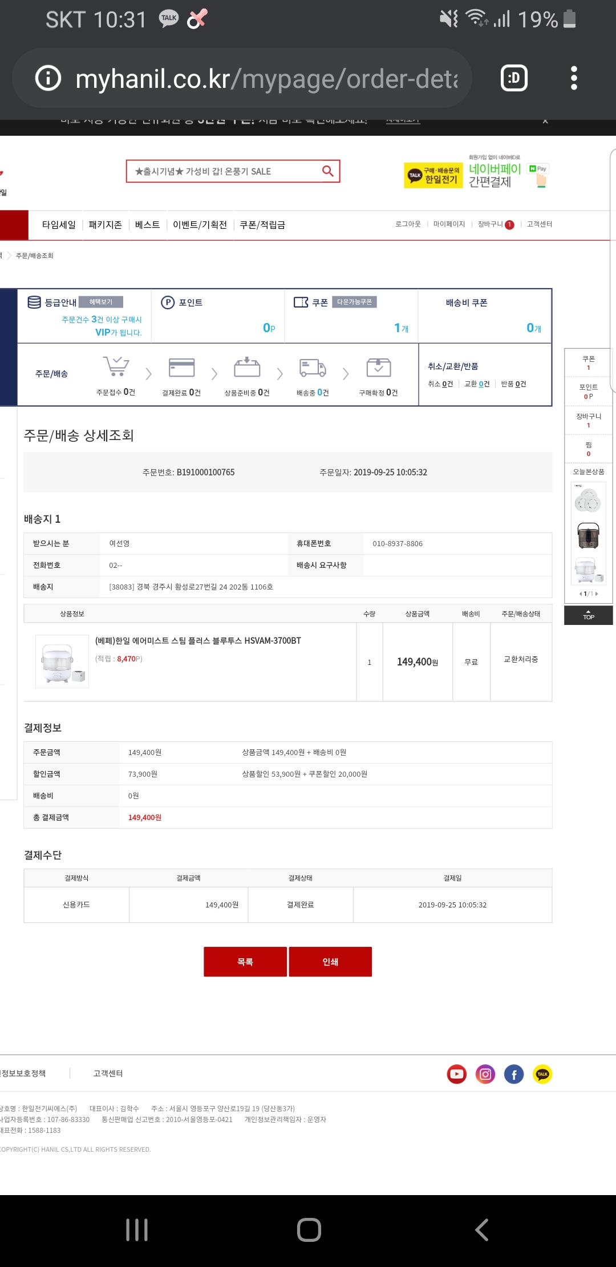Image resolution: width=616 pixels, height=1267 pixels.
Task: Click the 주문접수 shopping cart icon
Action: [x=116, y=366]
